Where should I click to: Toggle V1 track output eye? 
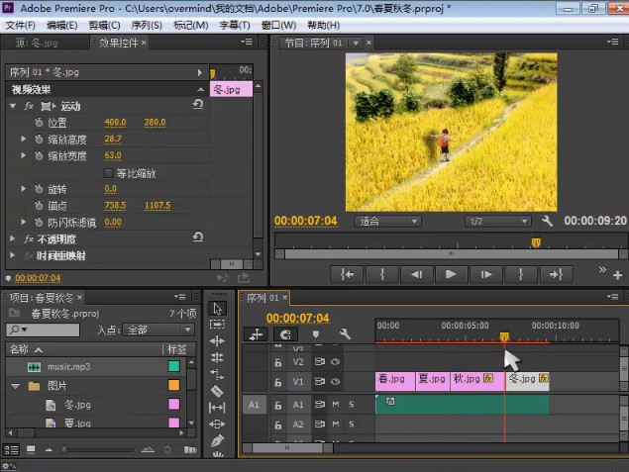click(335, 380)
